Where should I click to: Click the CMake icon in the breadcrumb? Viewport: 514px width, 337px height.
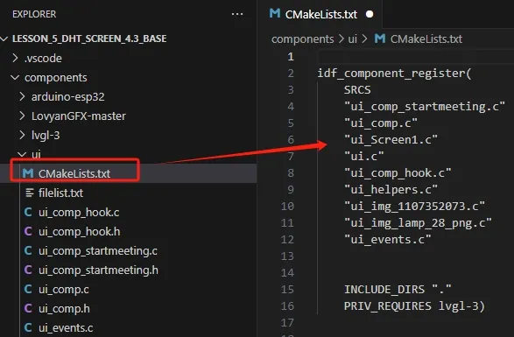[x=380, y=39]
